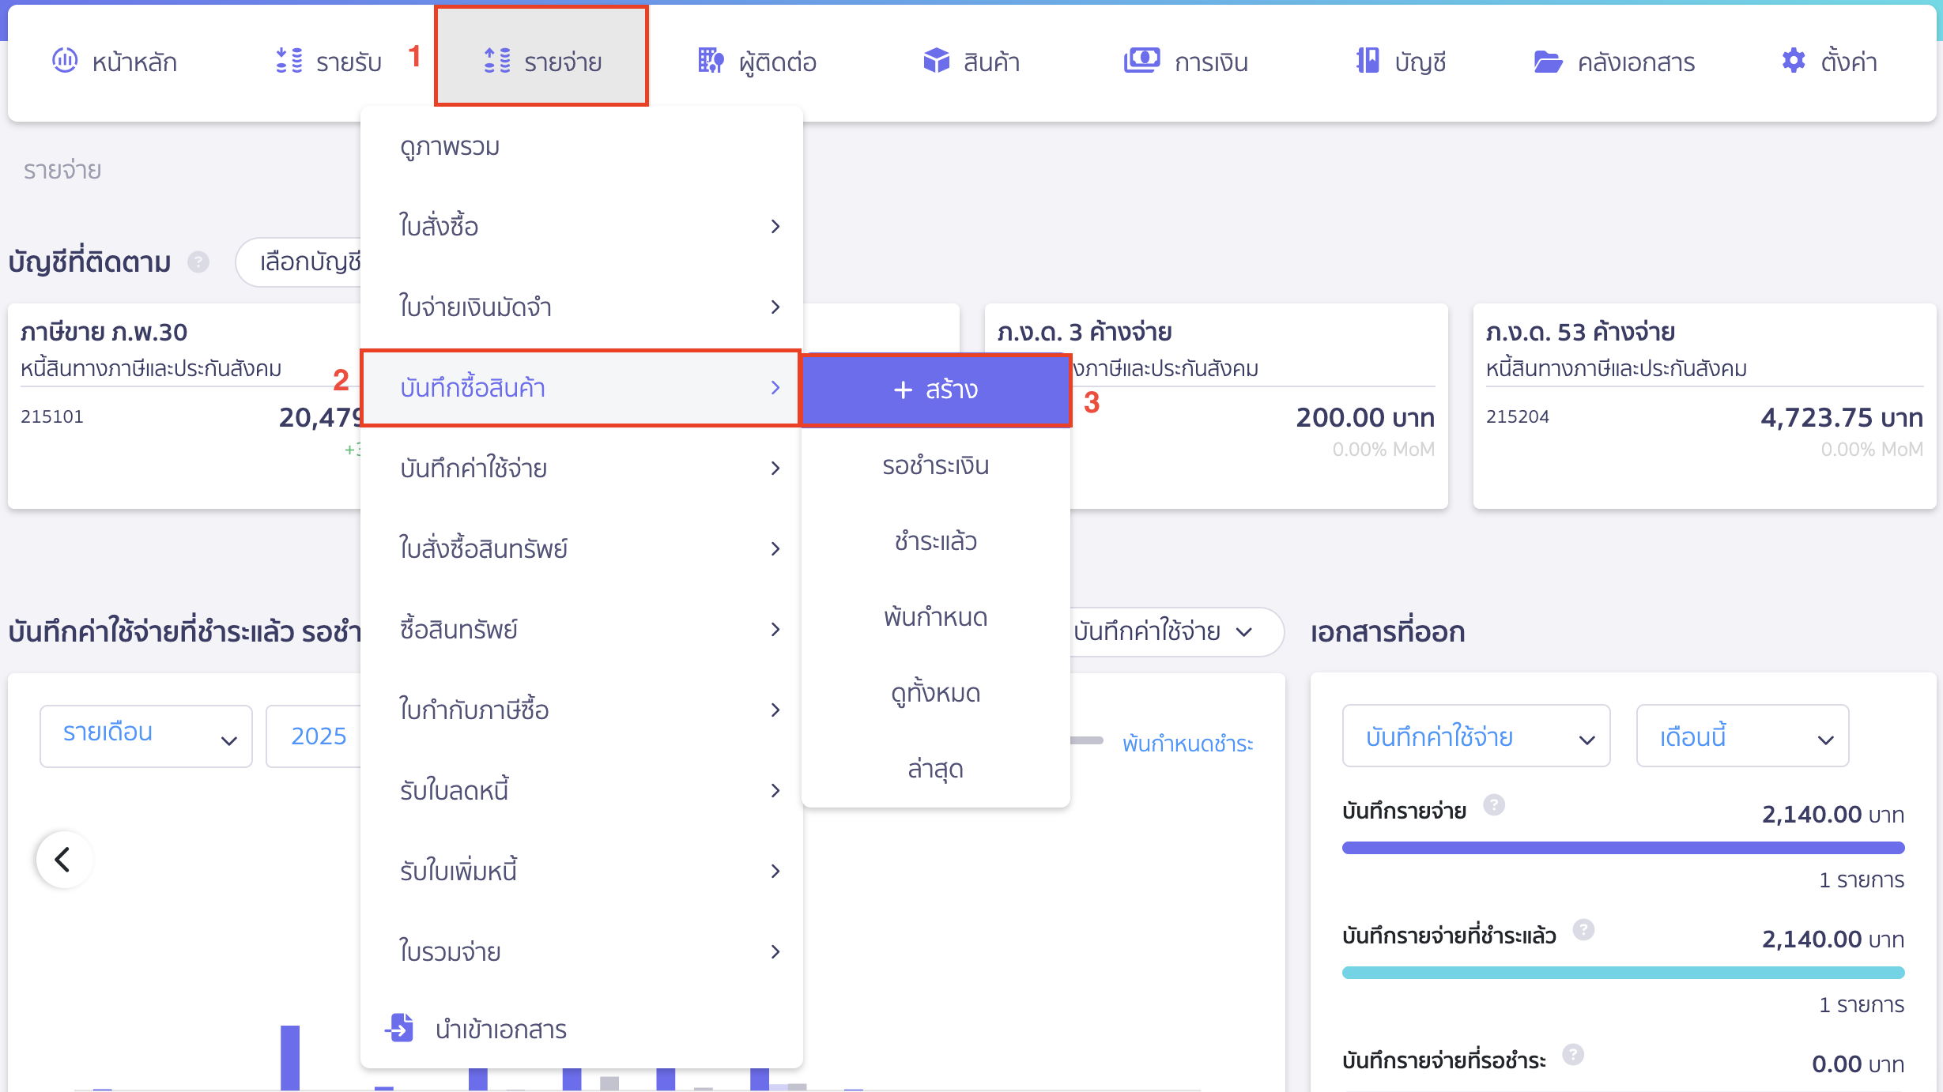Viewport: 1943px width, 1092px height.
Task: Click the รายรับ income icon
Action: [x=289, y=60]
